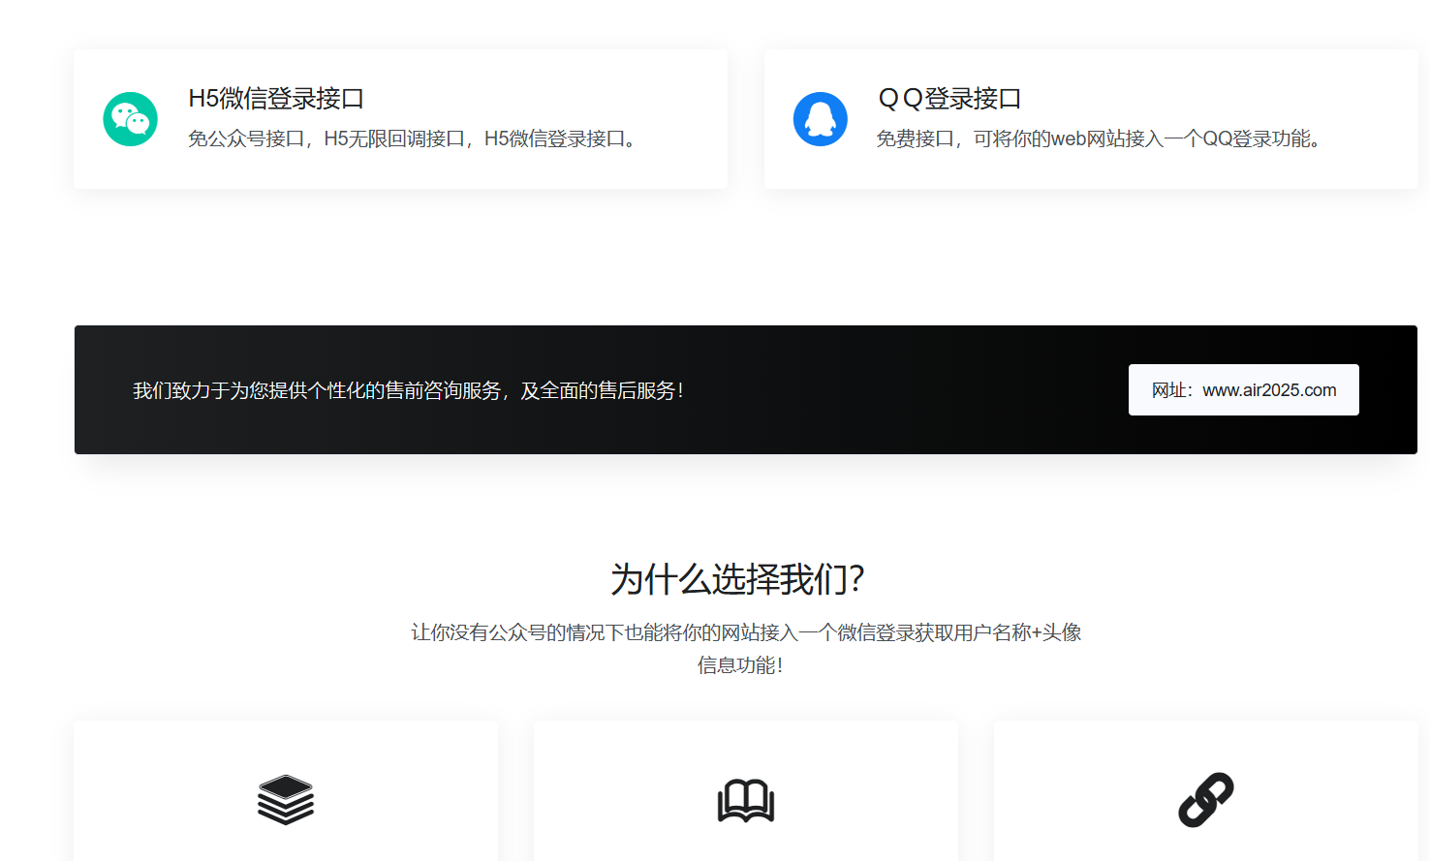Click the chain link icon
Viewport: 1430px width, 861px height.
coord(1206,800)
